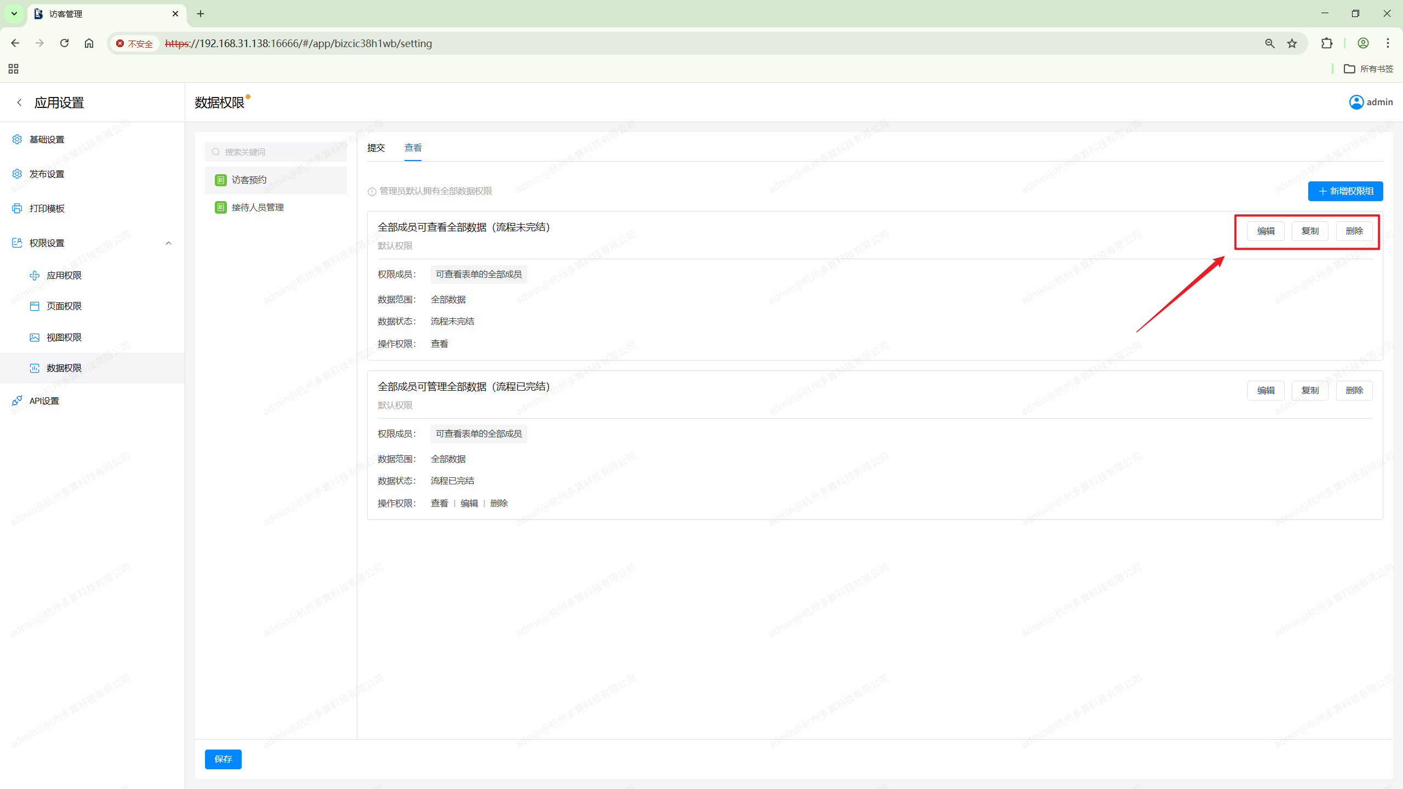Click the admin user avatar icon

click(1356, 102)
